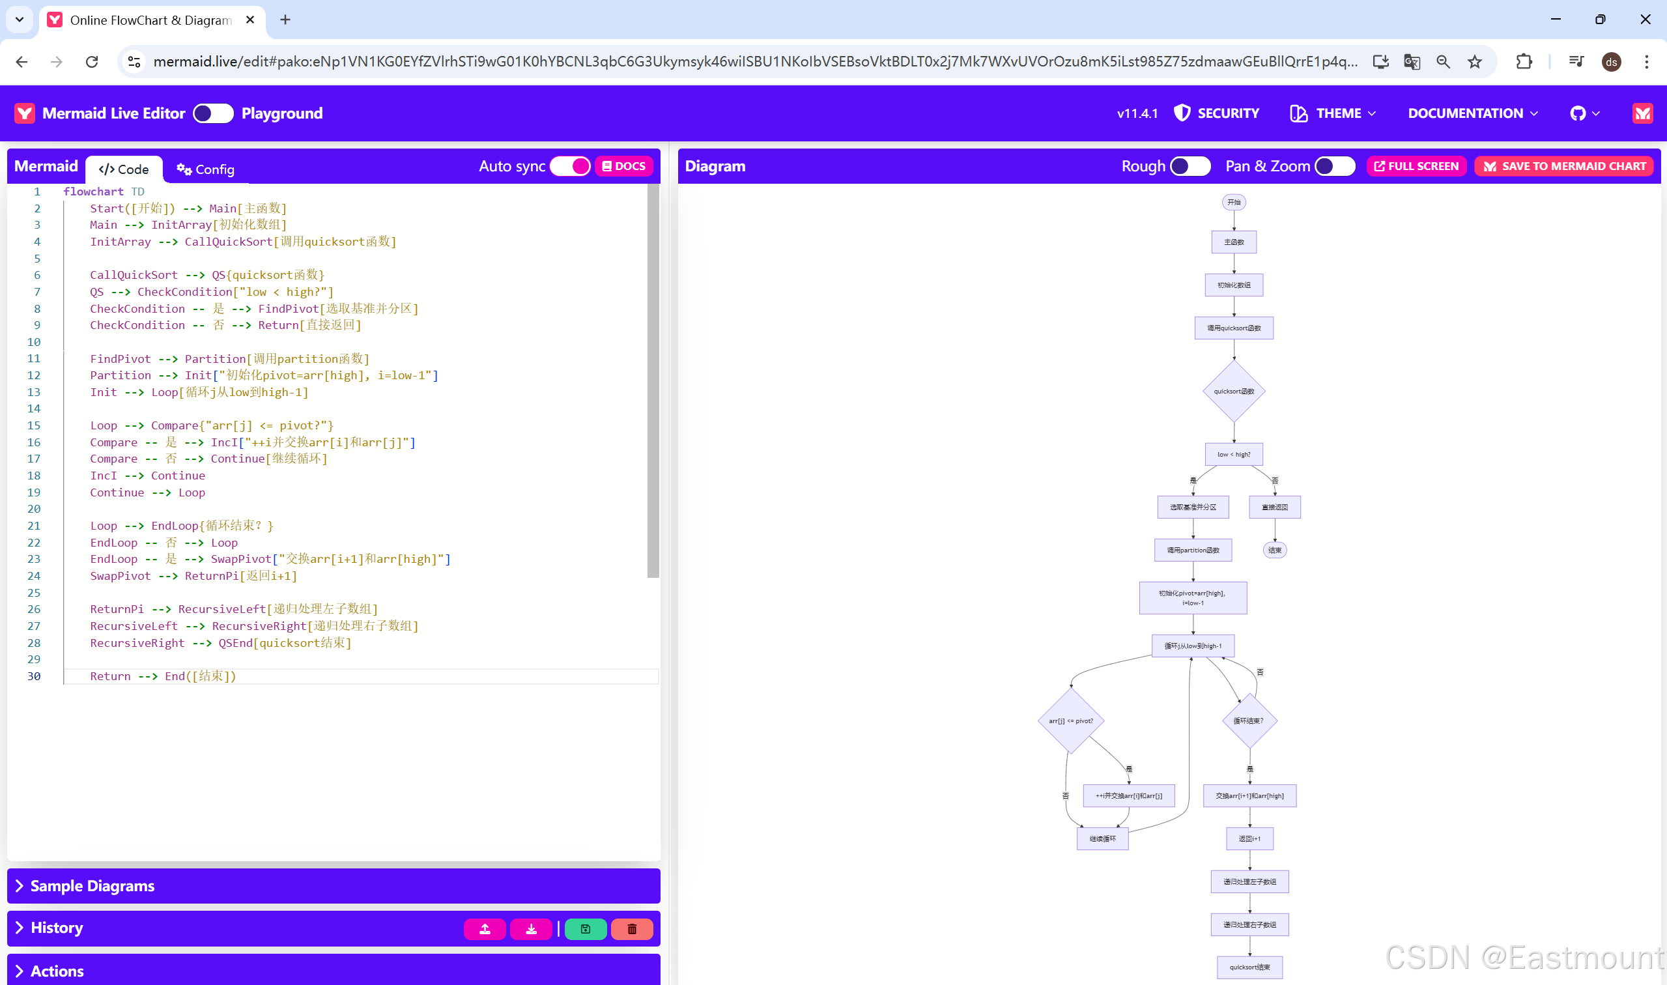Enable the Pan & Zoom toggle
The width and height of the screenshot is (1667, 985).
1335,166
